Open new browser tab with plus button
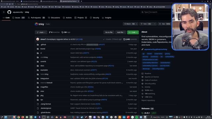Viewport: 212px width, 119px height. pyautogui.click(x=81, y=1)
